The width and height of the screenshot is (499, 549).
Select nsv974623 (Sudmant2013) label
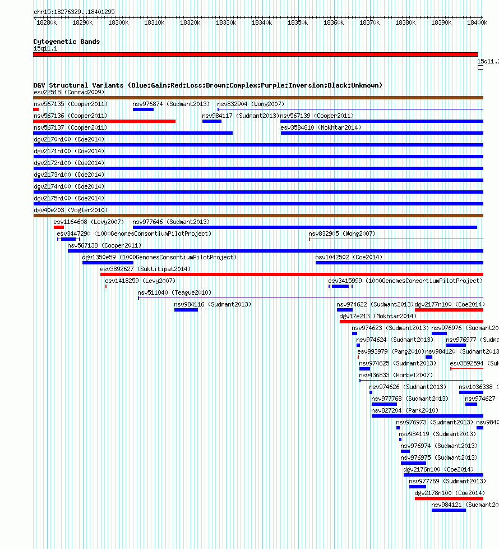coord(390,328)
